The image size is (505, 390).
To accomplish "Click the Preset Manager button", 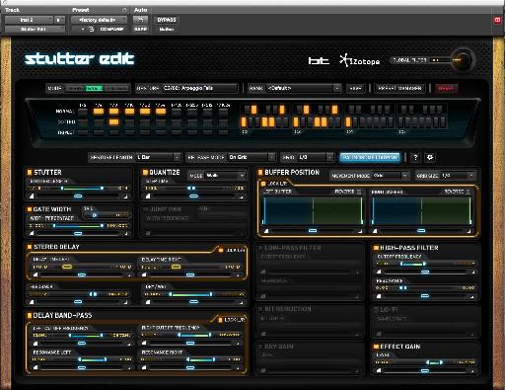I will [x=399, y=88].
